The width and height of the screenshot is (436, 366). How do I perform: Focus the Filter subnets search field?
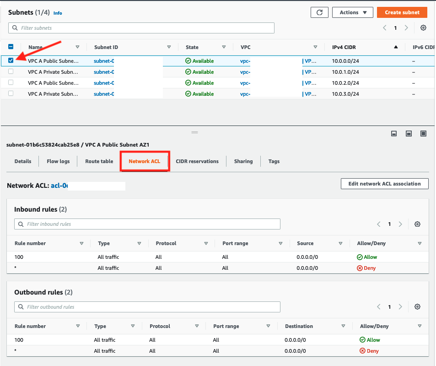(x=142, y=28)
